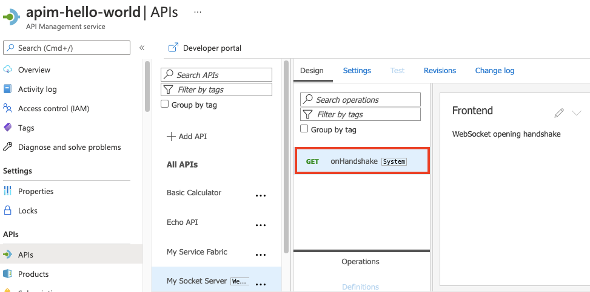The width and height of the screenshot is (590, 292).
Task: Open Properties under Settings
Action: point(36,192)
